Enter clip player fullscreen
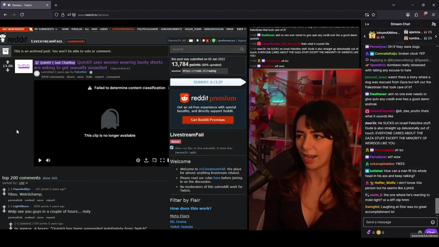The width and height of the screenshot is (439, 247). tap(163, 160)
